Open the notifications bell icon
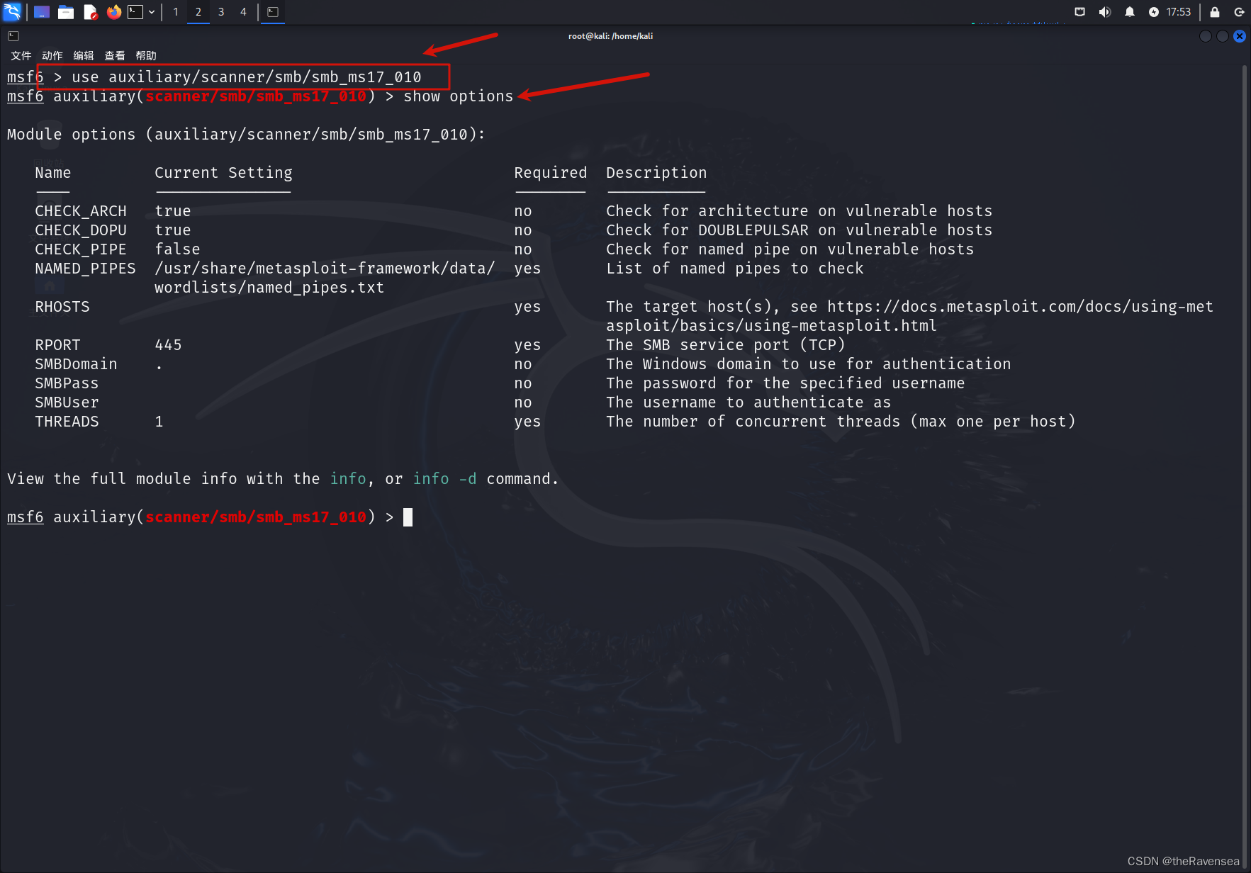The image size is (1251, 873). tap(1129, 12)
